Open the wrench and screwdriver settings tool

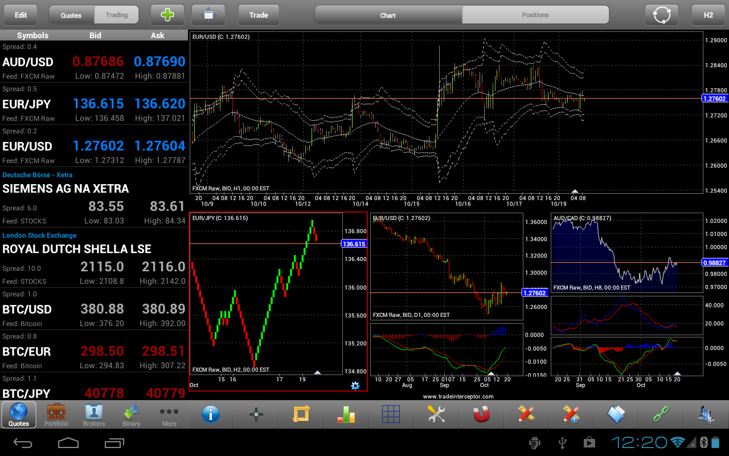pos(436,414)
